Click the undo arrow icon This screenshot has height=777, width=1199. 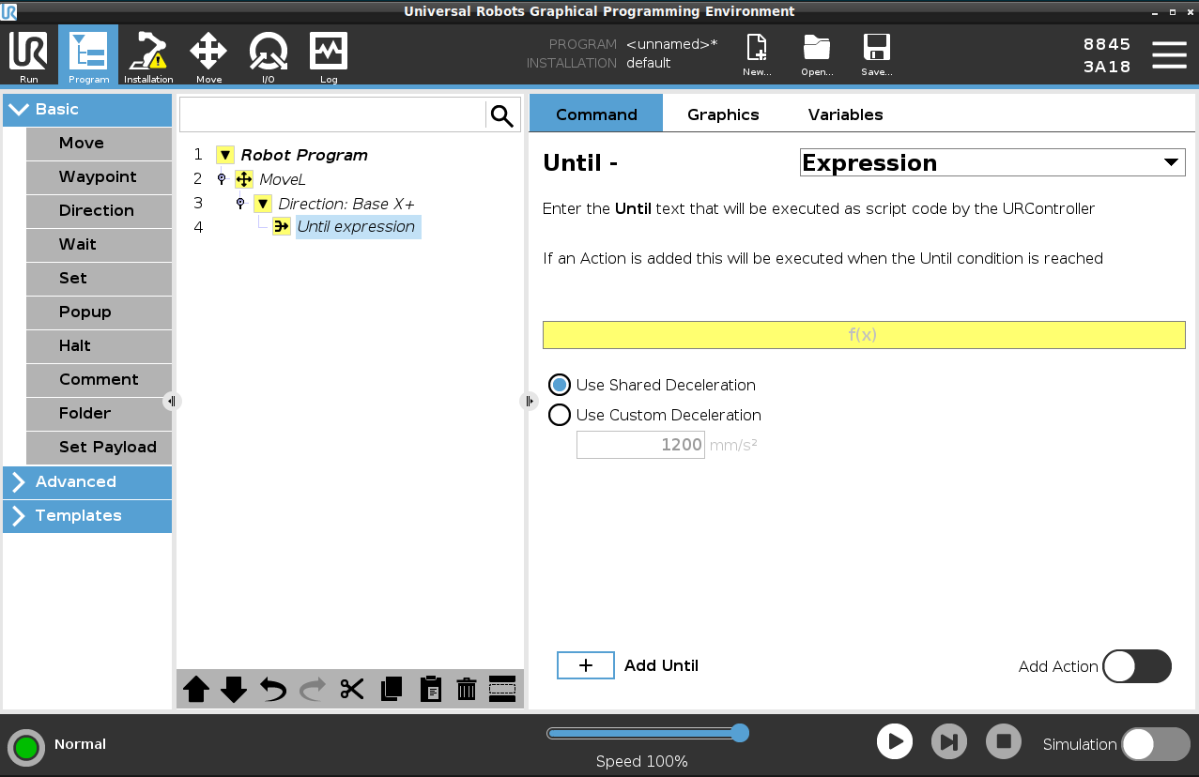[273, 690]
